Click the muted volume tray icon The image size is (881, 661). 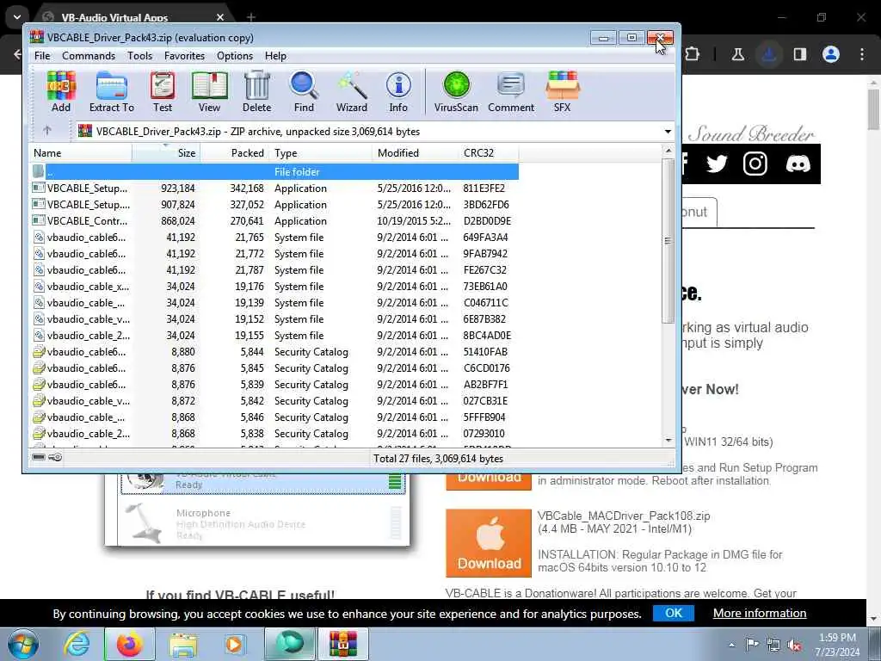point(794,645)
